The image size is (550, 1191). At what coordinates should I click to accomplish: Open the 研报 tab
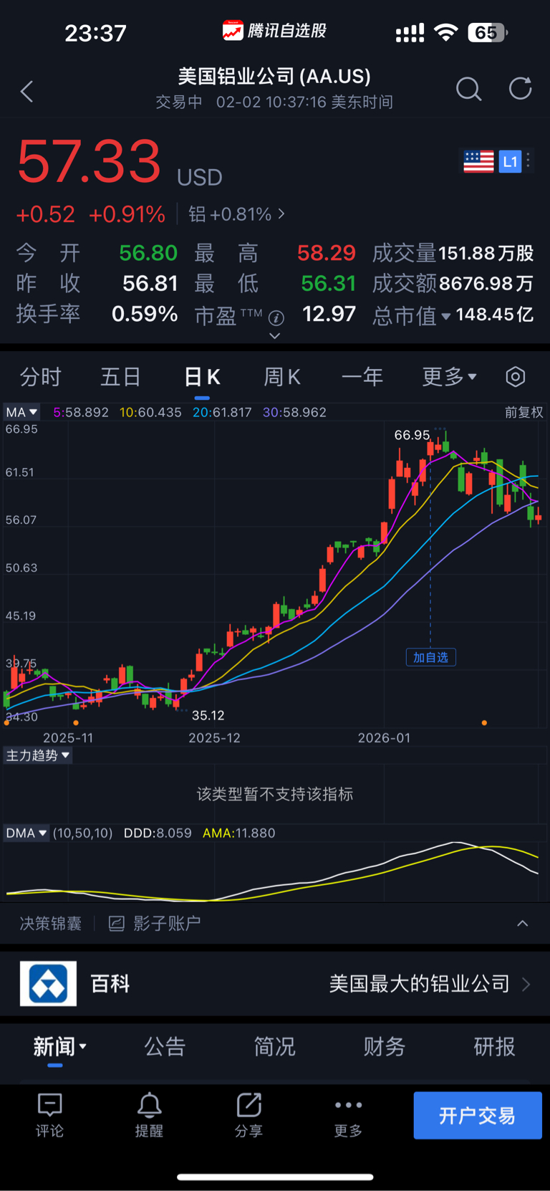point(494,1046)
